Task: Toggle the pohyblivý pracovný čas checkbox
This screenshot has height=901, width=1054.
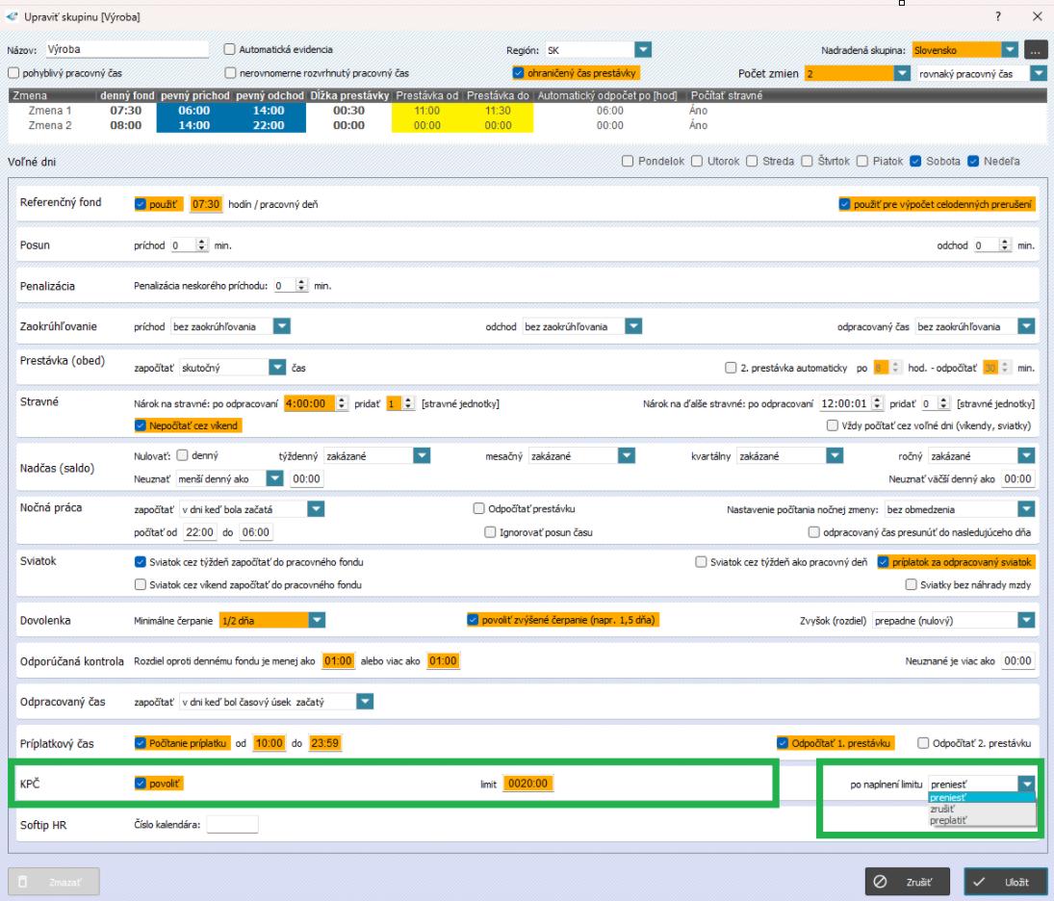Action: 13,73
